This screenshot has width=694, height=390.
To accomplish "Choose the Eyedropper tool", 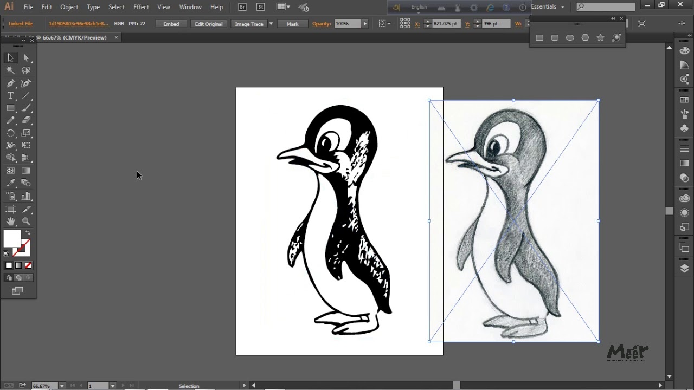I will click(10, 183).
